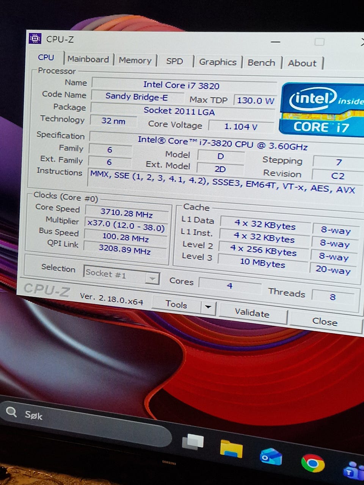Click the Specification i7-3820 CPU @ 3.60GHz text
The image size is (364, 485).
point(223,143)
